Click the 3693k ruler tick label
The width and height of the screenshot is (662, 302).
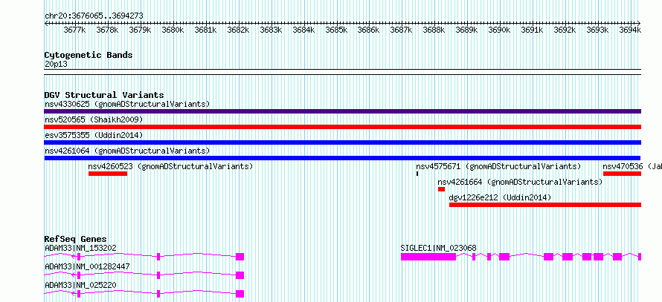[x=597, y=30]
